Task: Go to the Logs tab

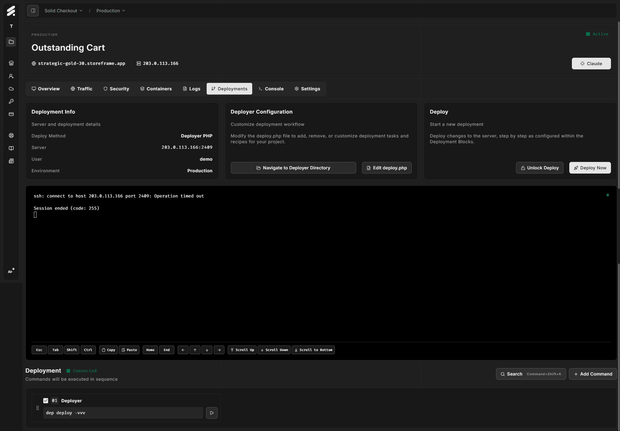Action: pyautogui.click(x=191, y=89)
